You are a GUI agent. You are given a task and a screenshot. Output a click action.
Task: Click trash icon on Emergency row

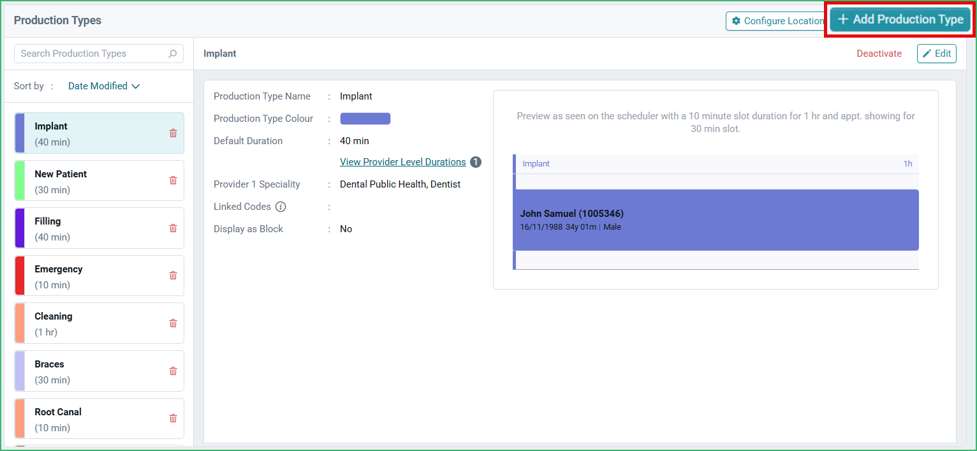[x=173, y=275]
